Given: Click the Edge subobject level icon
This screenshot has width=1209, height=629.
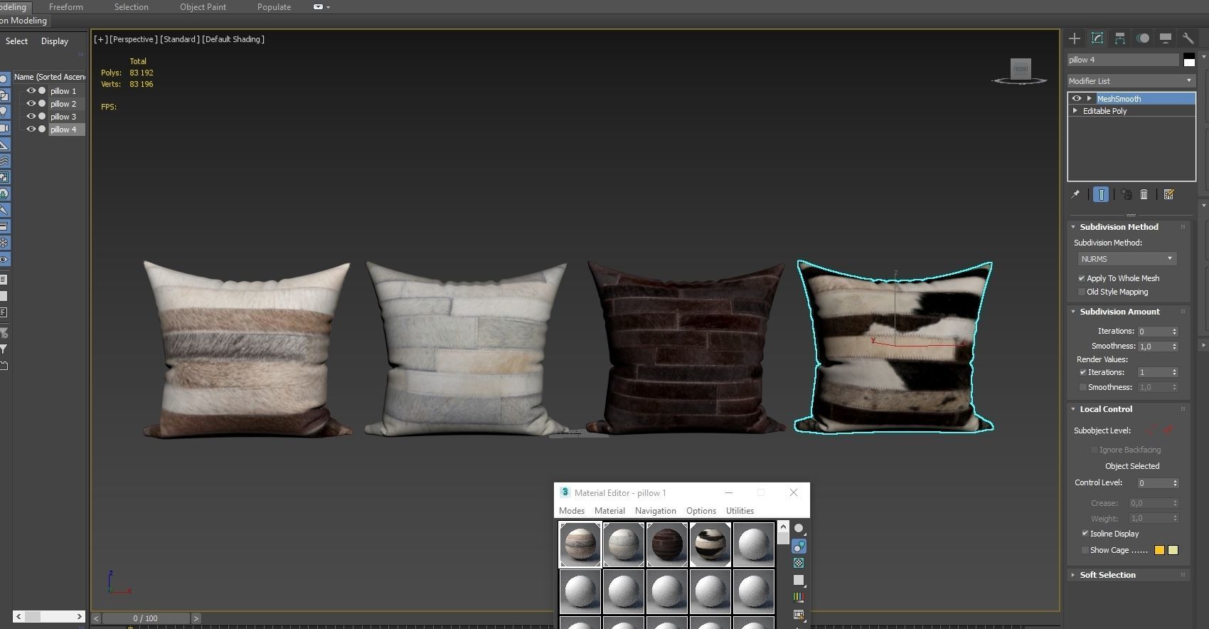Looking at the screenshot, I should (x=1168, y=430).
